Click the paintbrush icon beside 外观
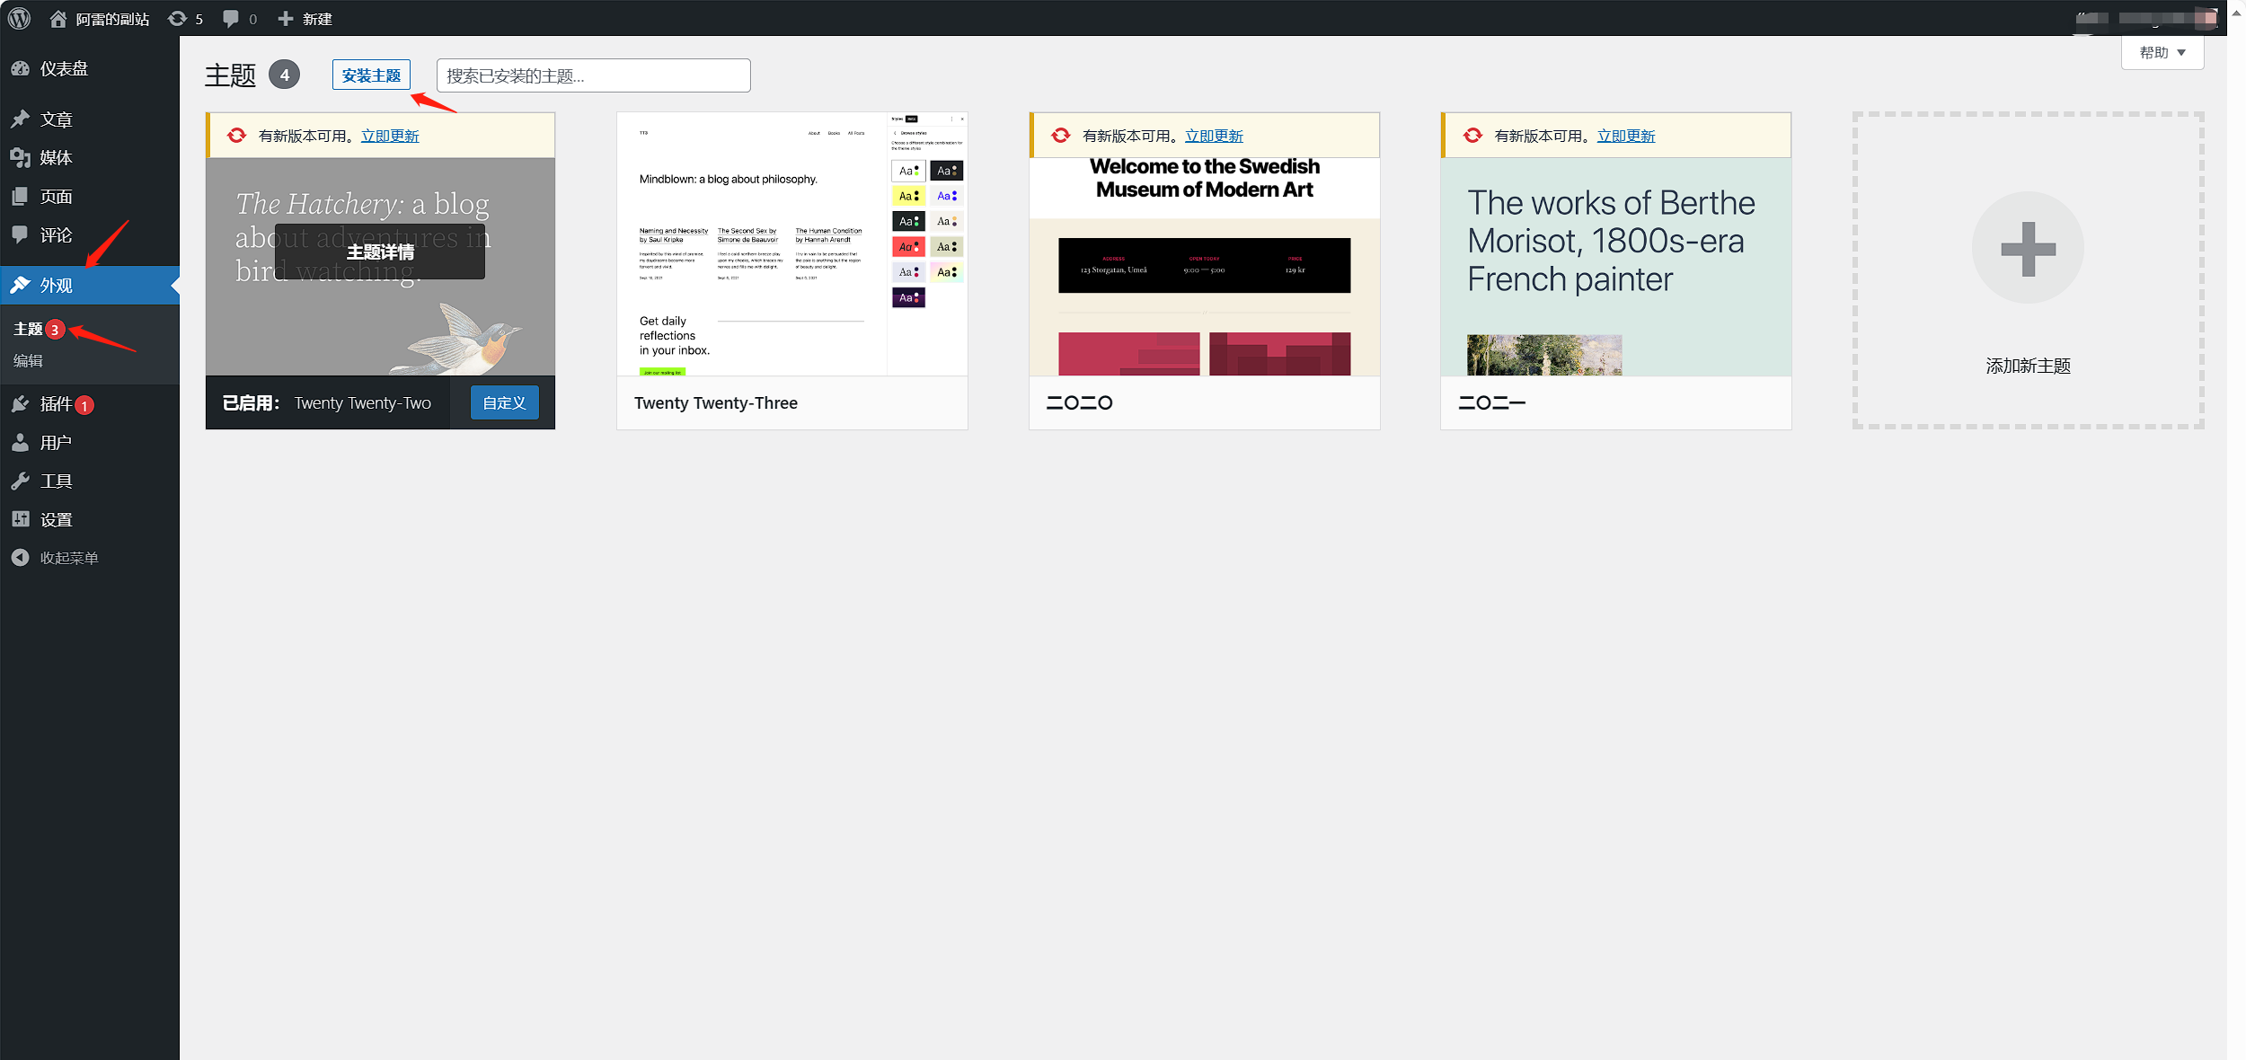Image resolution: width=2246 pixels, height=1060 pixels. 21,285
